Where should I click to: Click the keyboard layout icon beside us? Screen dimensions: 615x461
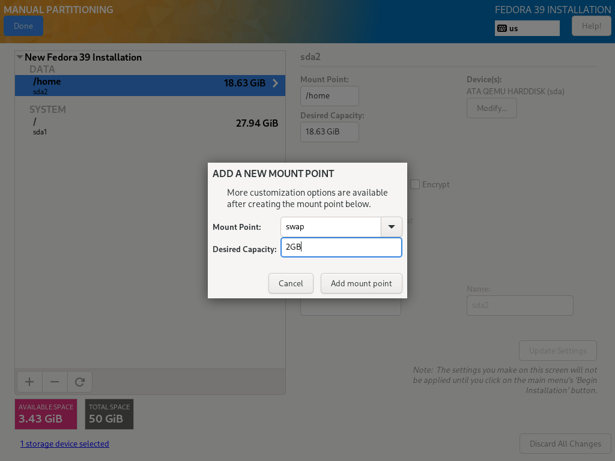click(501, 28)
